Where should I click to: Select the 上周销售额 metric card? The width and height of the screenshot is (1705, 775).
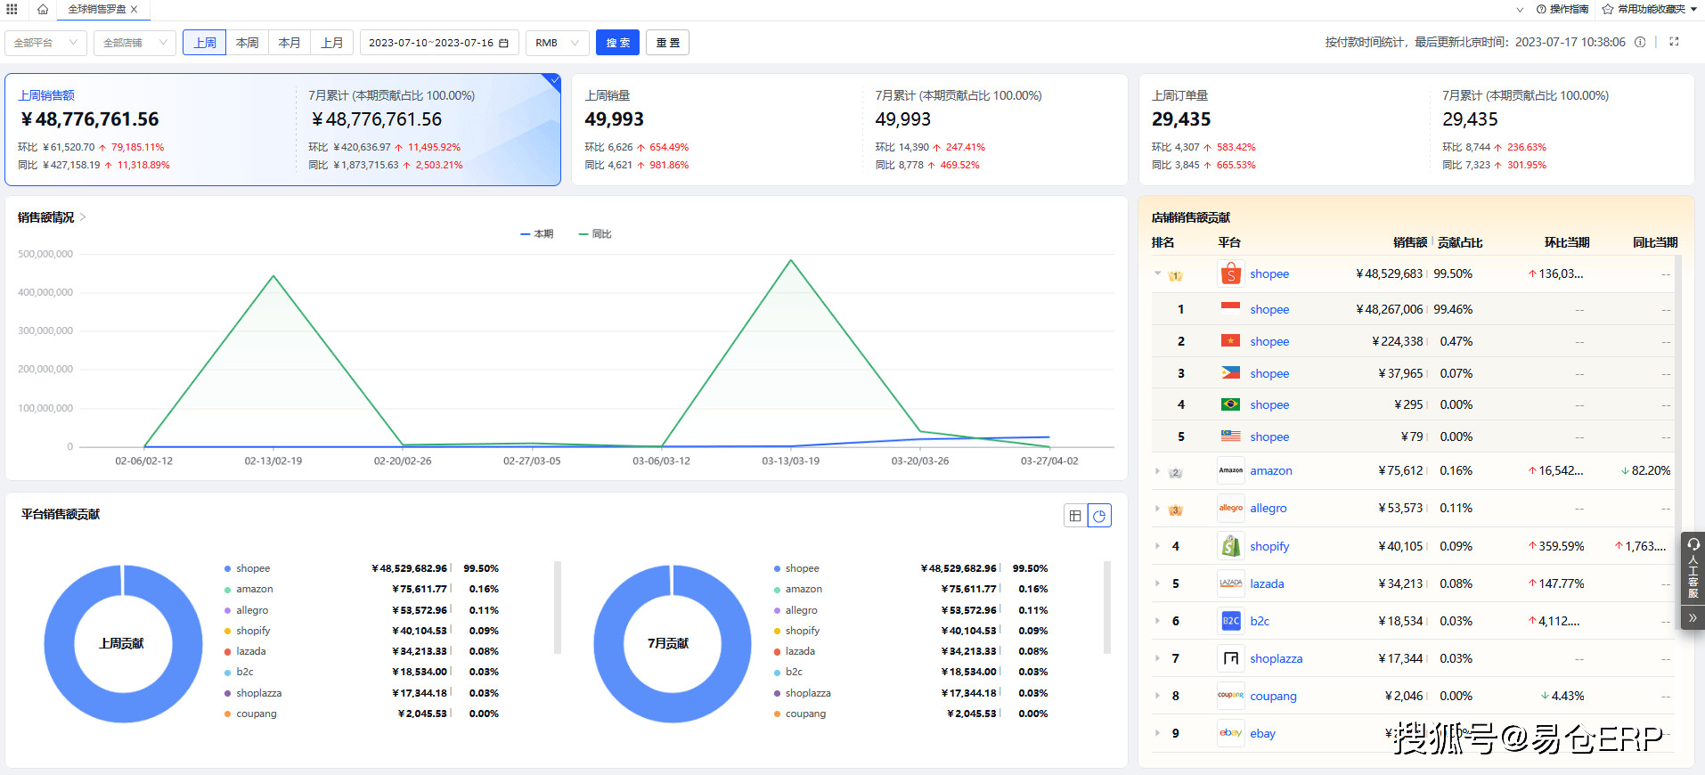151,129
